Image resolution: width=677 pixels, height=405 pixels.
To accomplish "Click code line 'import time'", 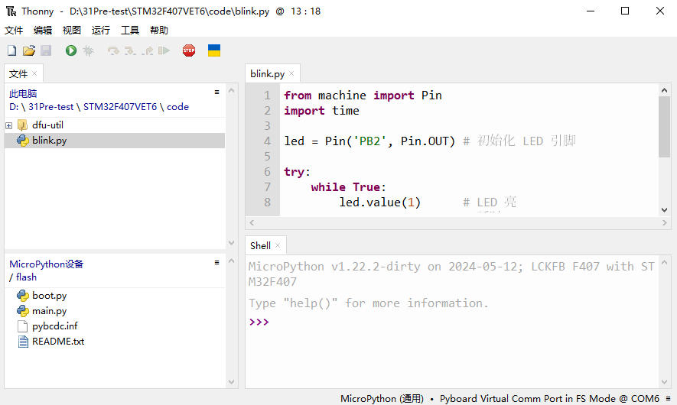I will (x=321, y=111).
